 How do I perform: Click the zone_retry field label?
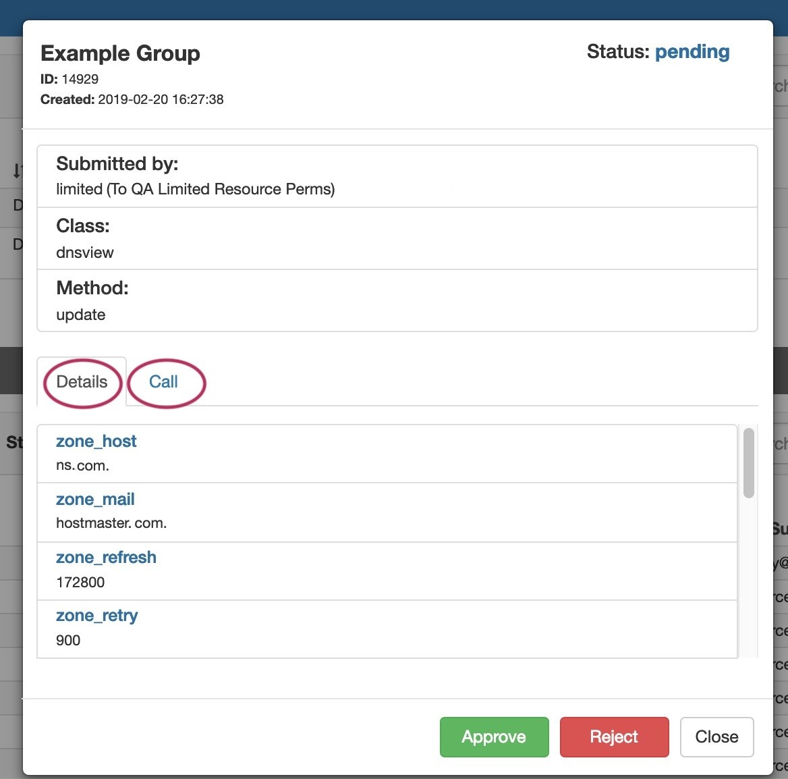[x=97, y=616]
